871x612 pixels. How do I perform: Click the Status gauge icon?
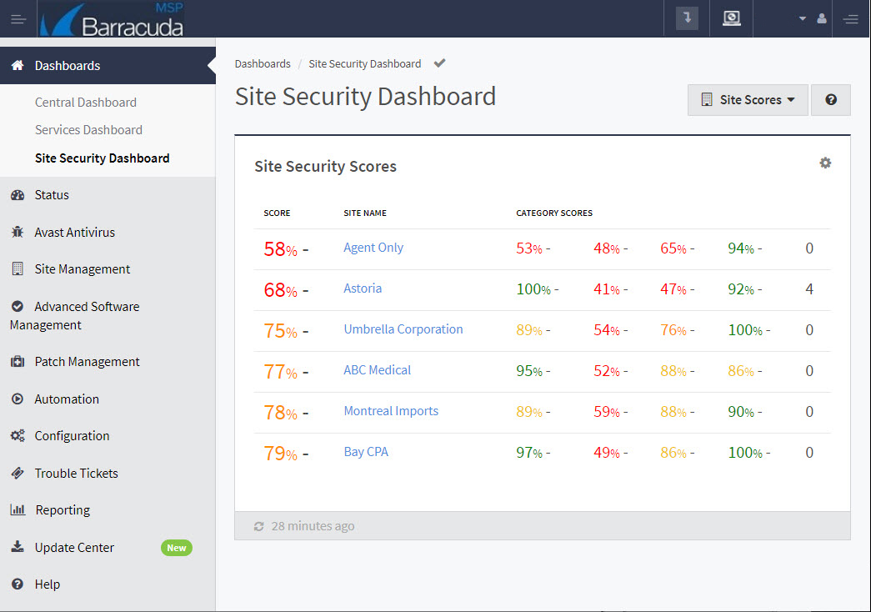point(18,195)
